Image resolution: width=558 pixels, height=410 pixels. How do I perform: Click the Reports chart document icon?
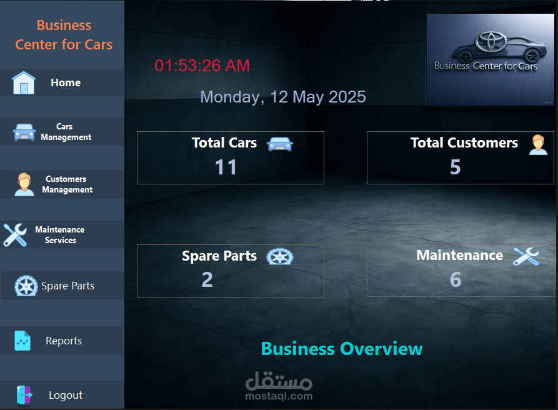(22, 341)
